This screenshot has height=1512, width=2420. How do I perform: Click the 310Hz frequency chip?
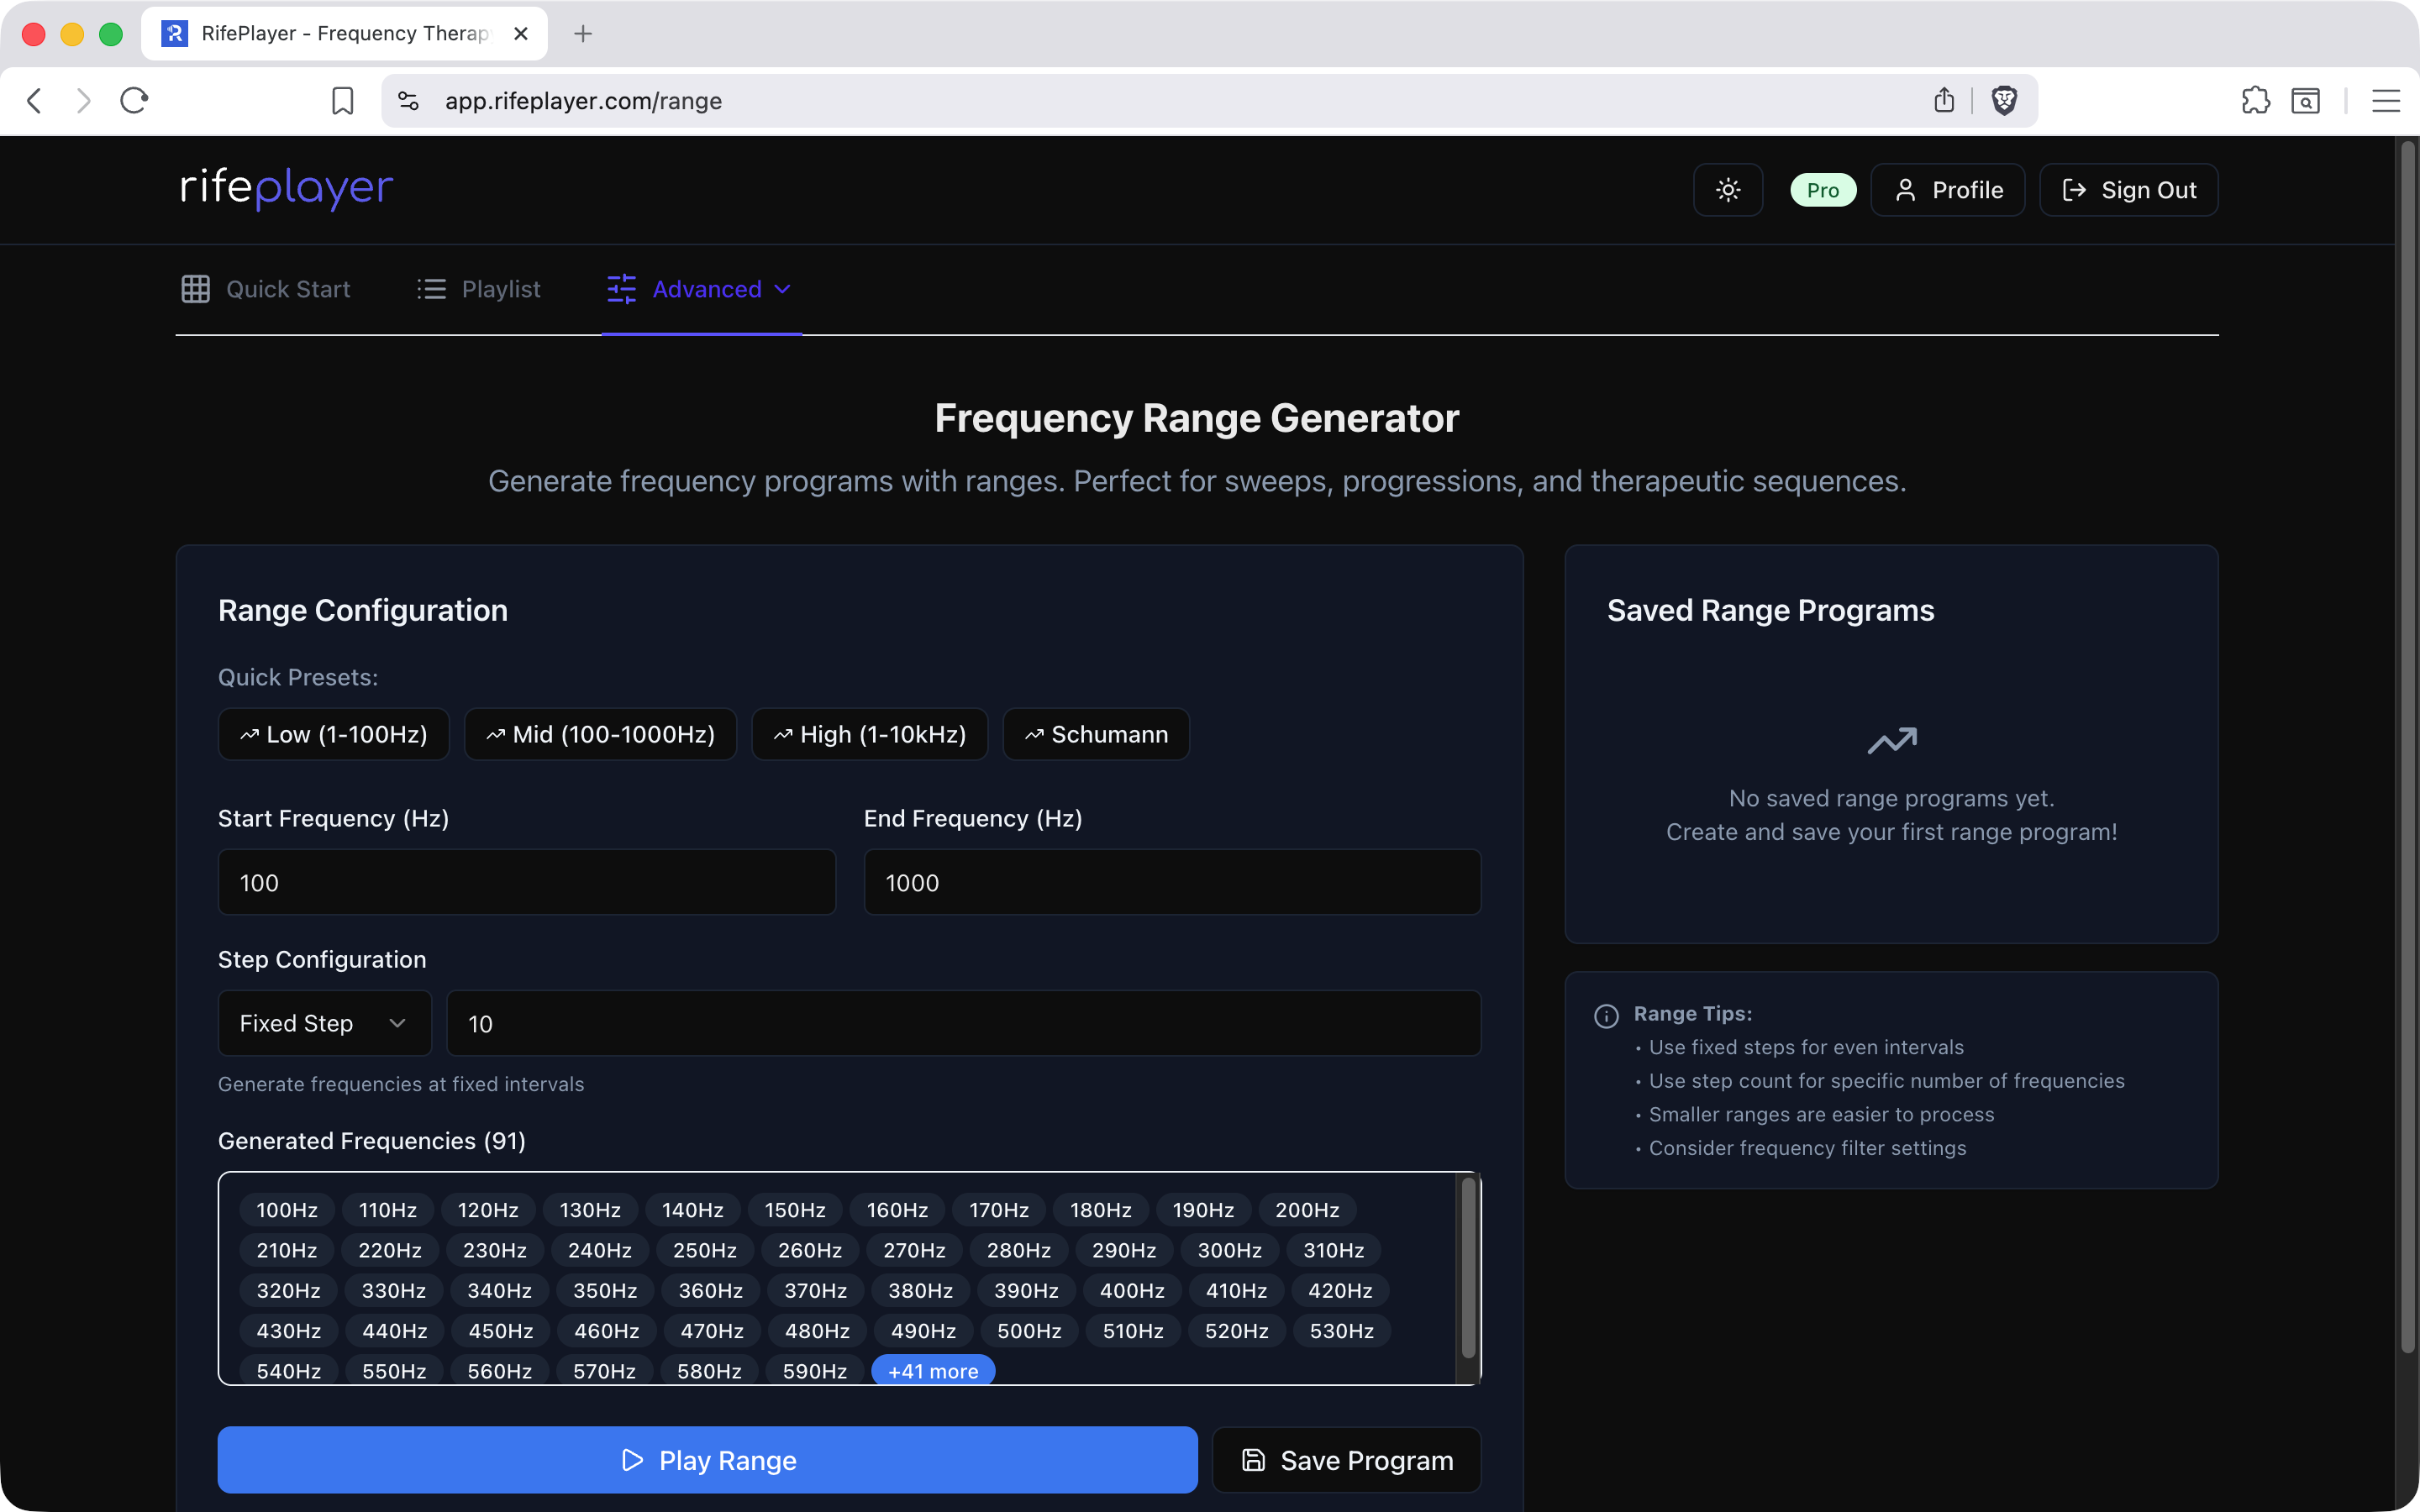(x=1334, y=1250)
